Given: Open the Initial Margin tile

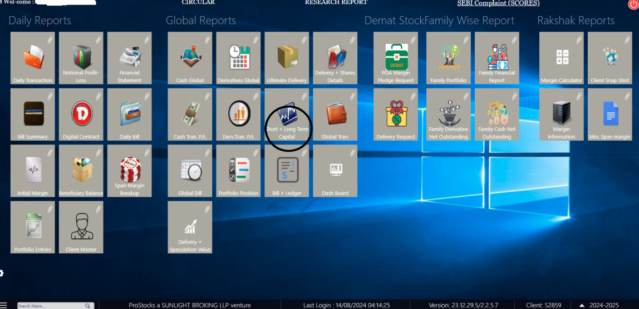Looking at the screenshot, I should [33, 171].
